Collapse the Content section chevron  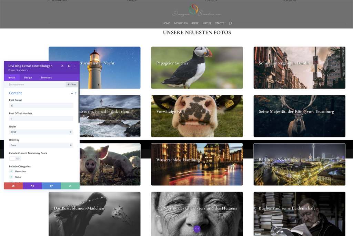[x=72, y=93]
